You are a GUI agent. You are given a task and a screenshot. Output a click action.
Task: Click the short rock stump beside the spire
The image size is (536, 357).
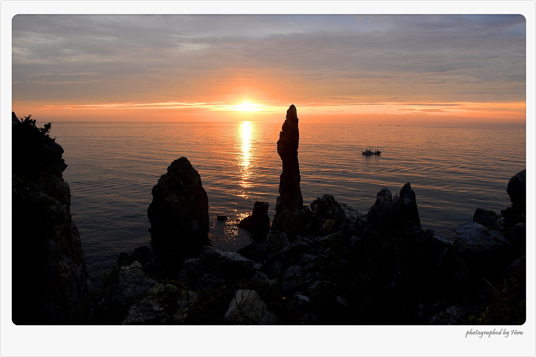tap(257, 216)
